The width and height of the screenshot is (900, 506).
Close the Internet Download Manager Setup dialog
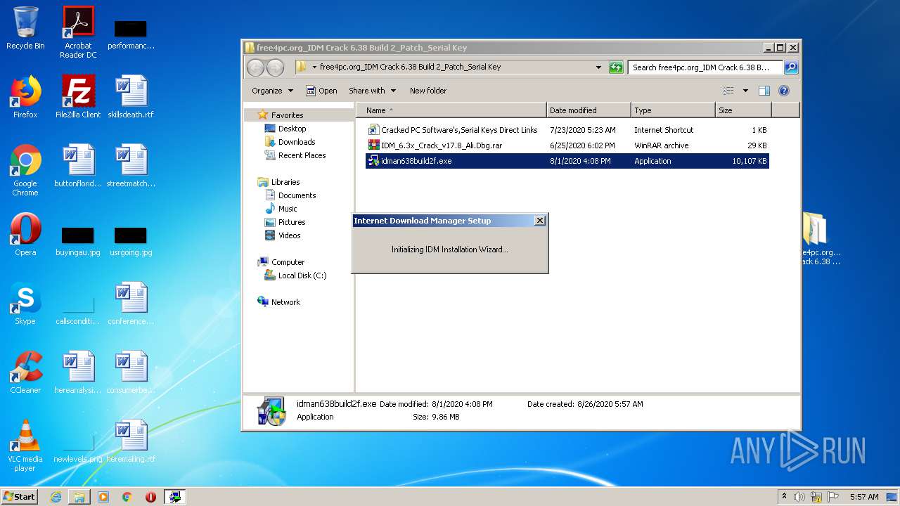coord(539,221)
